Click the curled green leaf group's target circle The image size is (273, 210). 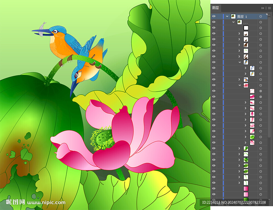coord(261,148)
